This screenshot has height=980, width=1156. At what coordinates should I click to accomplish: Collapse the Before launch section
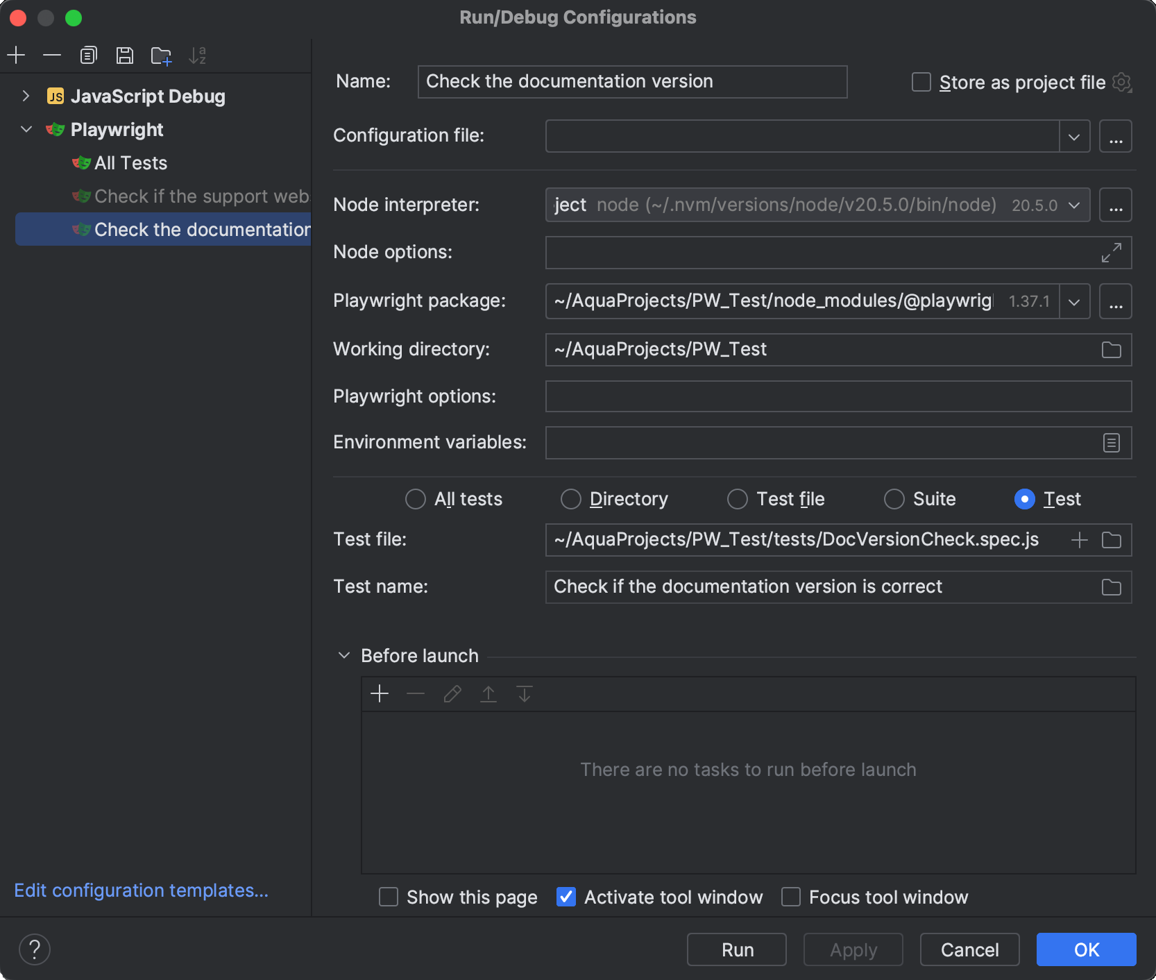pos(343,655)
